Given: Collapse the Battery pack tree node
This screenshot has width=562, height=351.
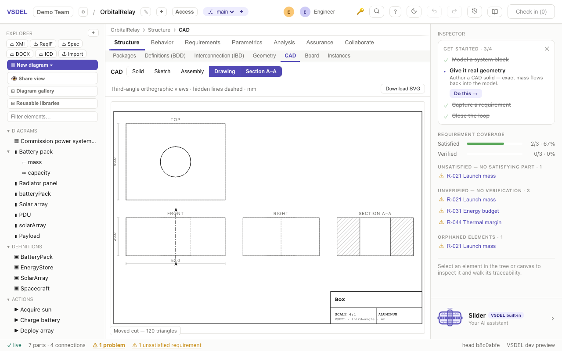Looking at the screenshot, I should 8,152.
